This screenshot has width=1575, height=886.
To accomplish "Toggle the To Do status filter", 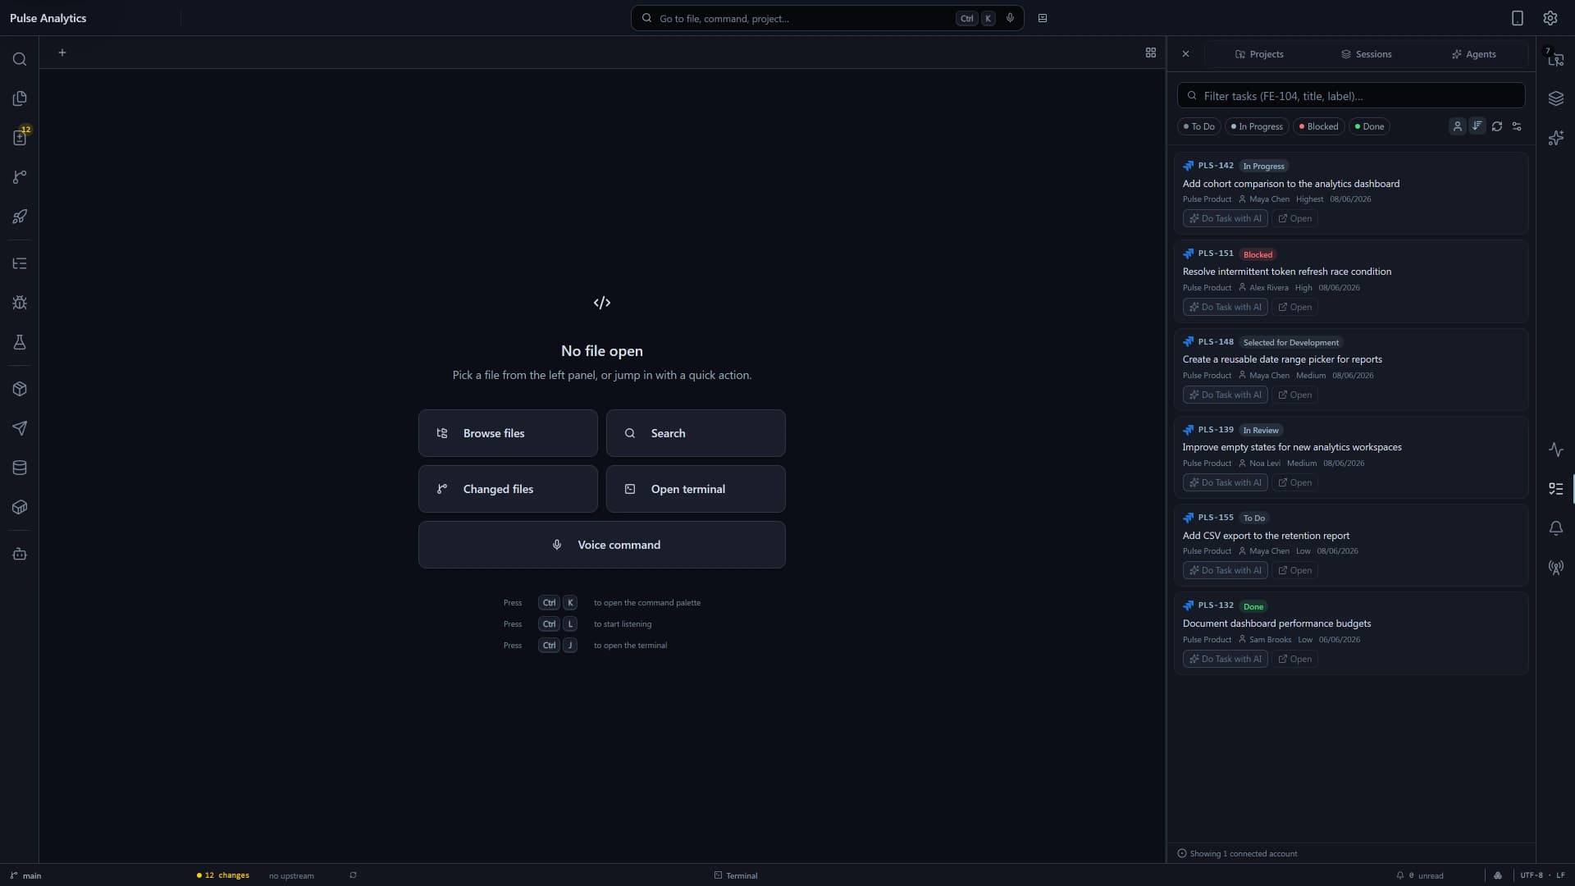I will point(1199,126).
